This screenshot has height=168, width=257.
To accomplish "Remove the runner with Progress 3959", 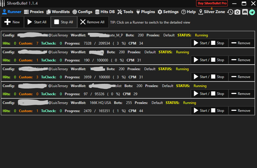I will tap(241, 77).
